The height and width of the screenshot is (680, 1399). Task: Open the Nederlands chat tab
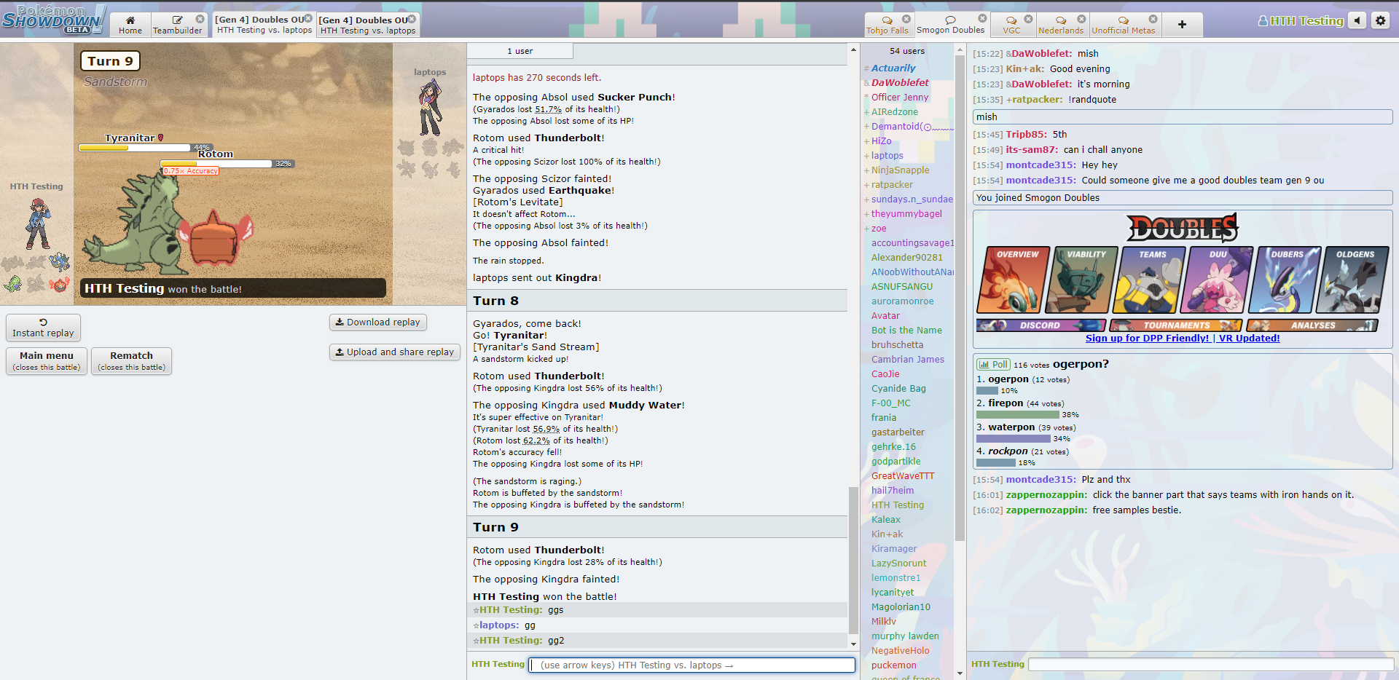click(1060, 25)
